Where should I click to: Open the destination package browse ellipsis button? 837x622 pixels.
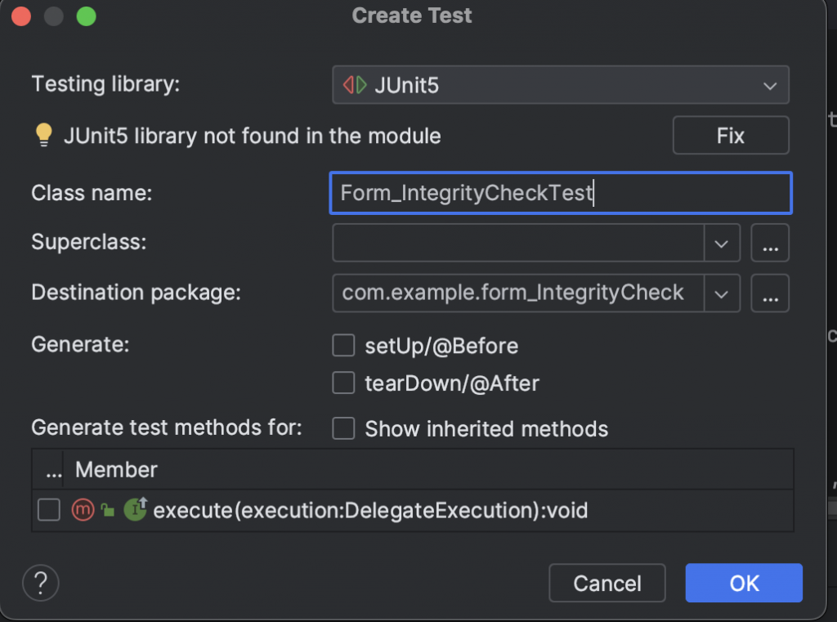770,294
